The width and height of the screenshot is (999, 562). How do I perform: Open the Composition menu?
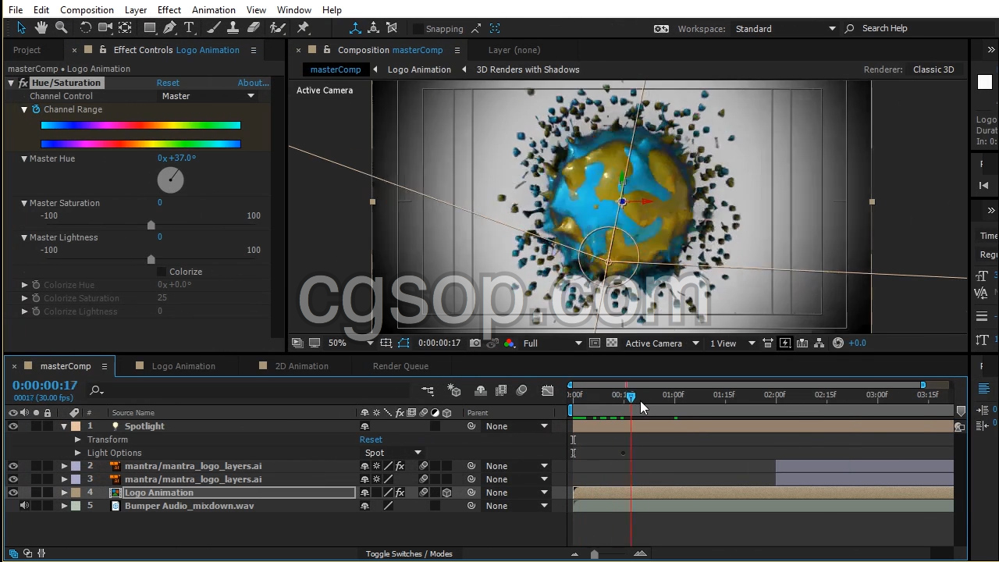coord(87,9)
